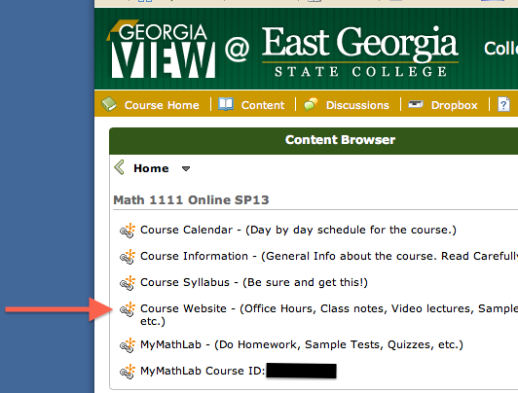
Task: Click link icon beside Course Syllabus
Action: pyautogui.click(x=128, y=283)
